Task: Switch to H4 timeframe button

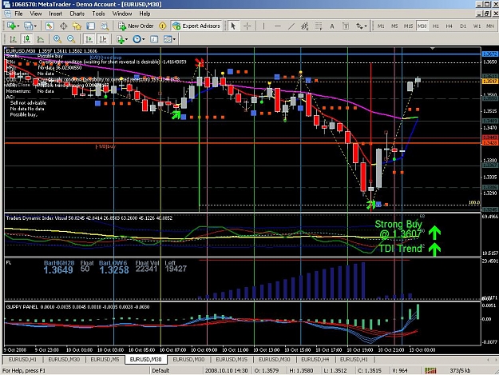Action: click(449, 26)
